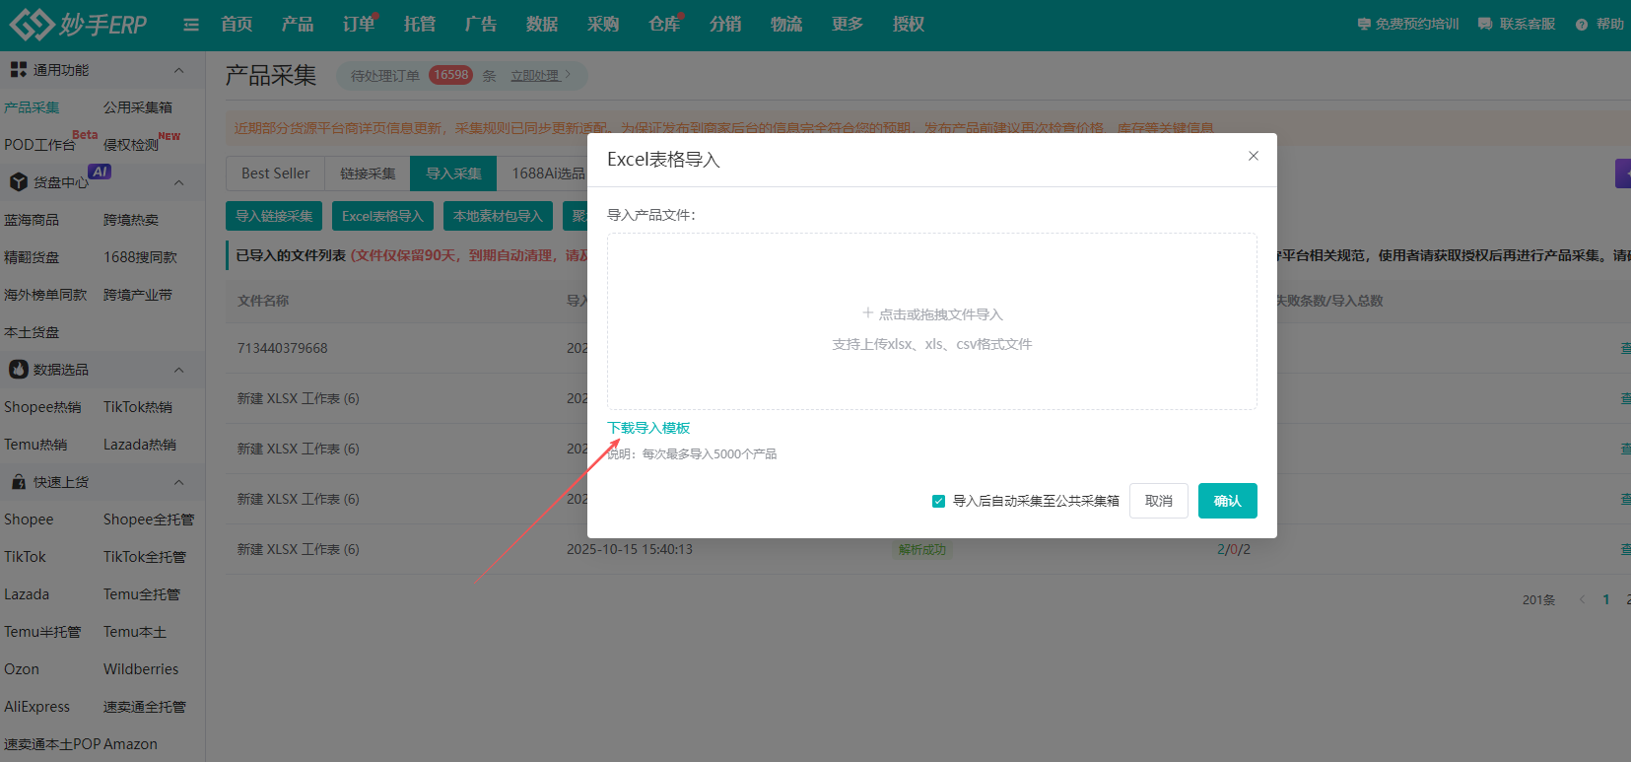Click the 帮助 question mark icon
The height and width of the screenshot is (762, 1631).
point(1582,25)
